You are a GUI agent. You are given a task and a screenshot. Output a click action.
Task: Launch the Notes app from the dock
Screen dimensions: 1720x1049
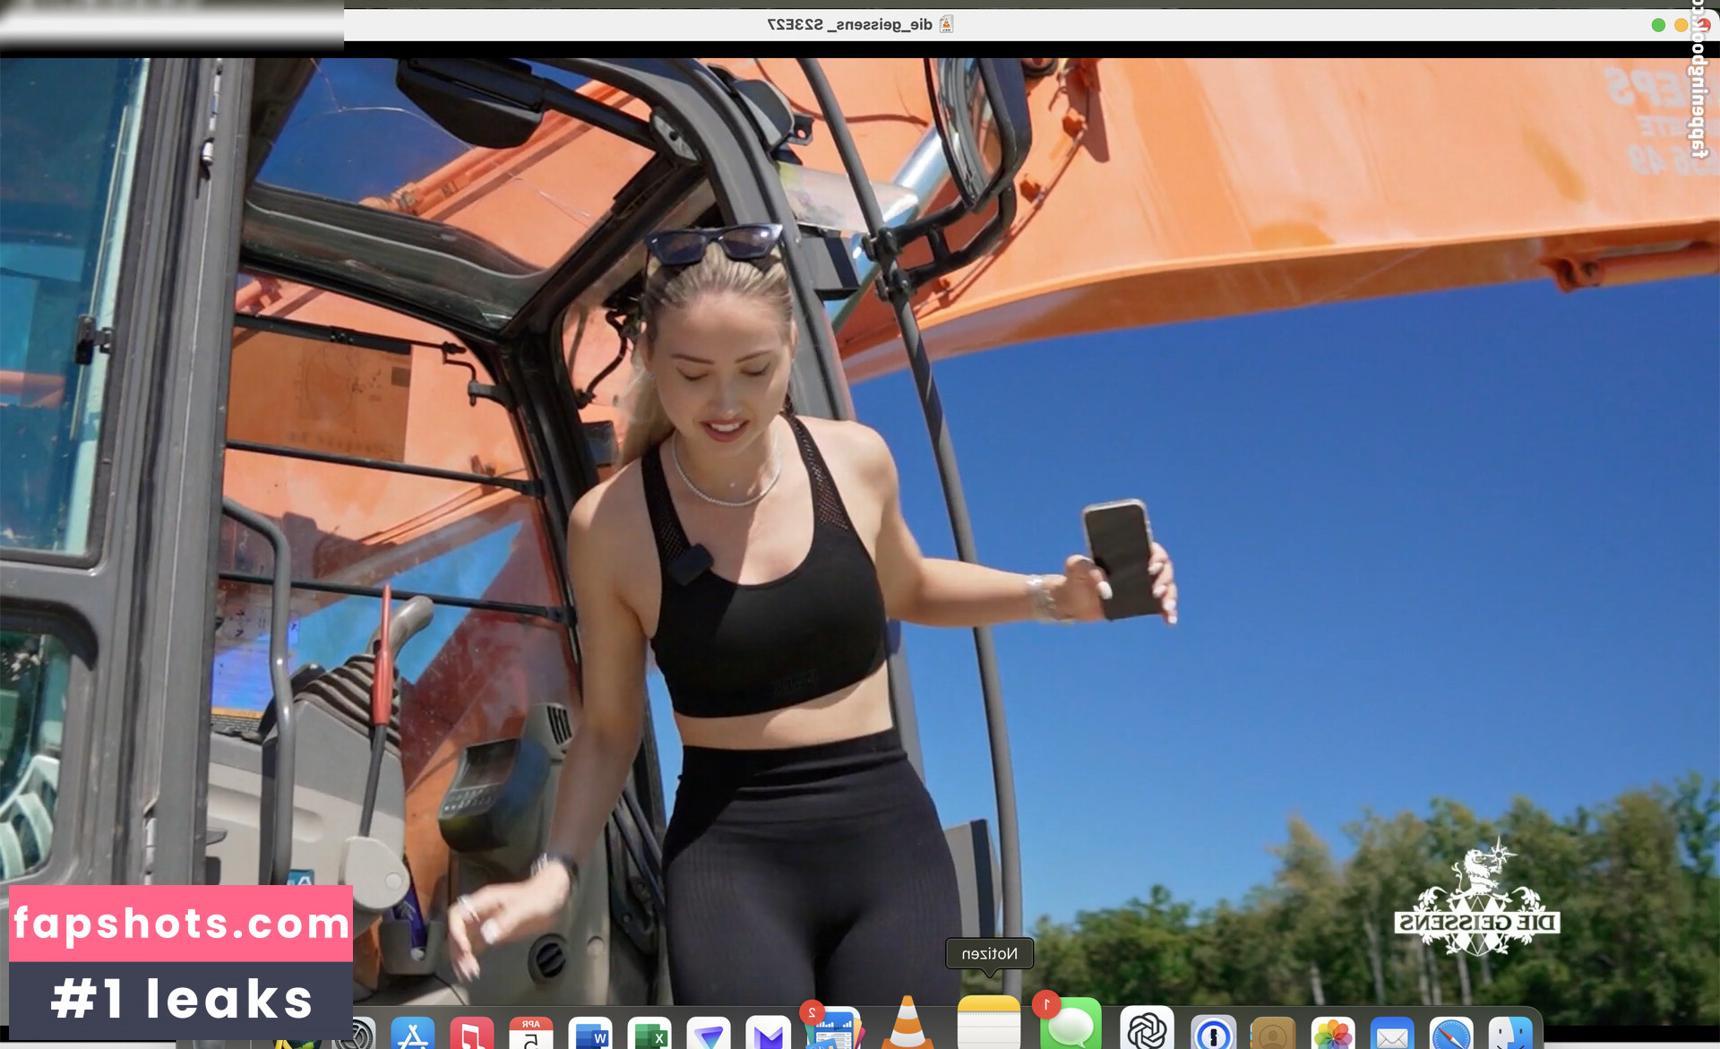coord(989,1024)
